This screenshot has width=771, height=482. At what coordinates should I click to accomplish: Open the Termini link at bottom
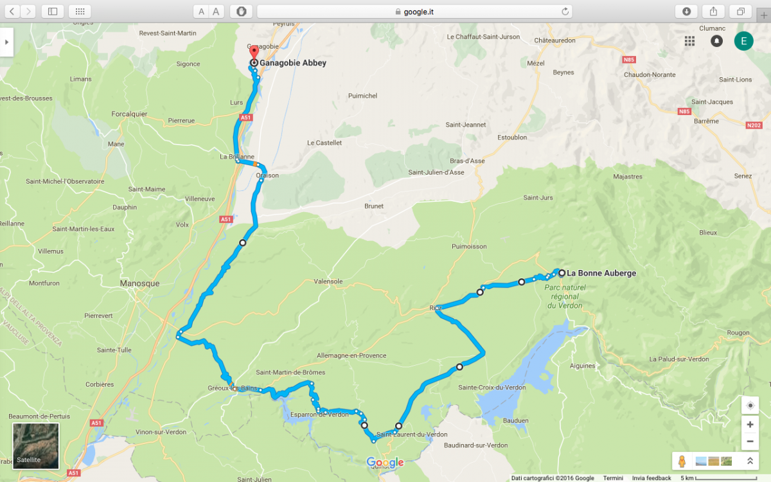click(x=613, y=478)
